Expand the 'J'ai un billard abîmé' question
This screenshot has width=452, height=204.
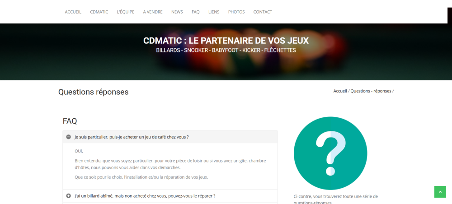145,196
